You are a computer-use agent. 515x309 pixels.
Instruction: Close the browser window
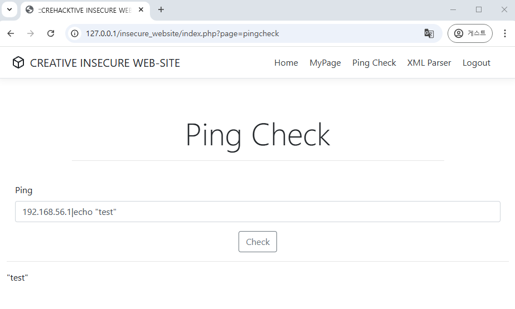(504, 10)
